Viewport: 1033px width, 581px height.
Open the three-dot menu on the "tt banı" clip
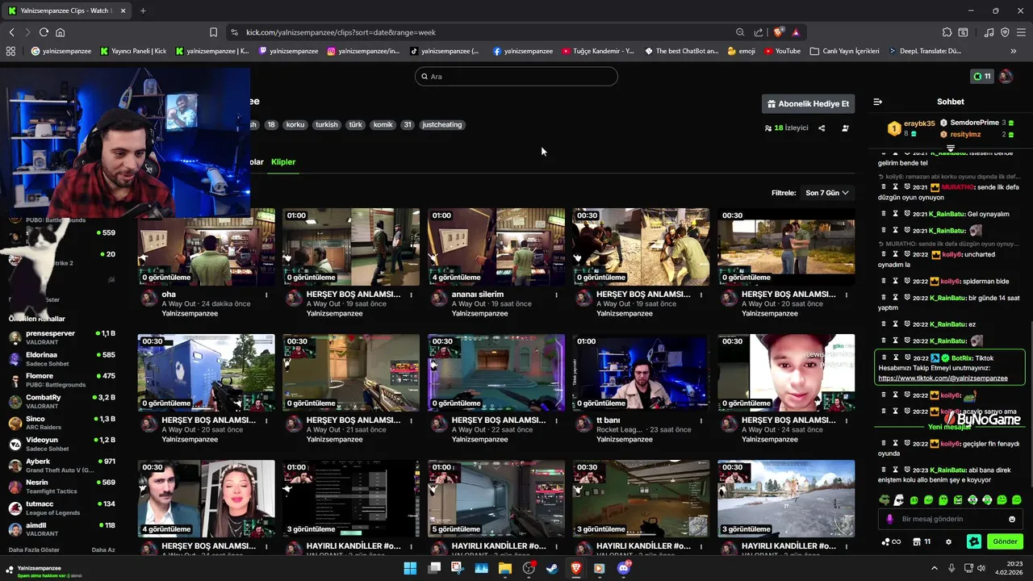click(x=701, y=420)
